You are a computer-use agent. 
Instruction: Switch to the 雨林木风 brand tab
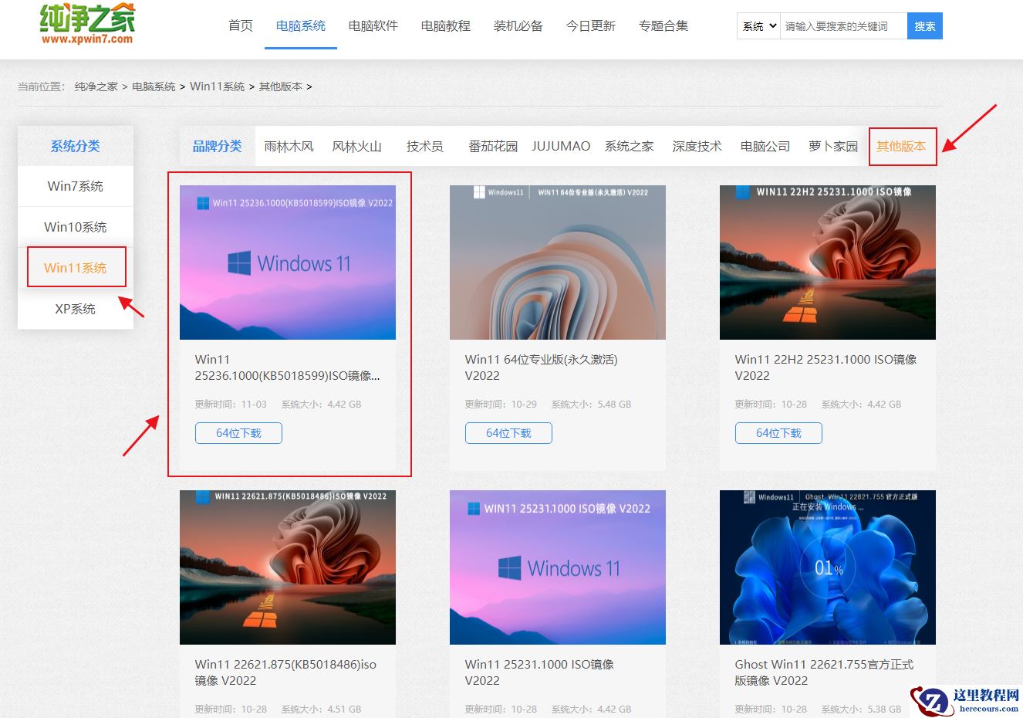(289, 145)
